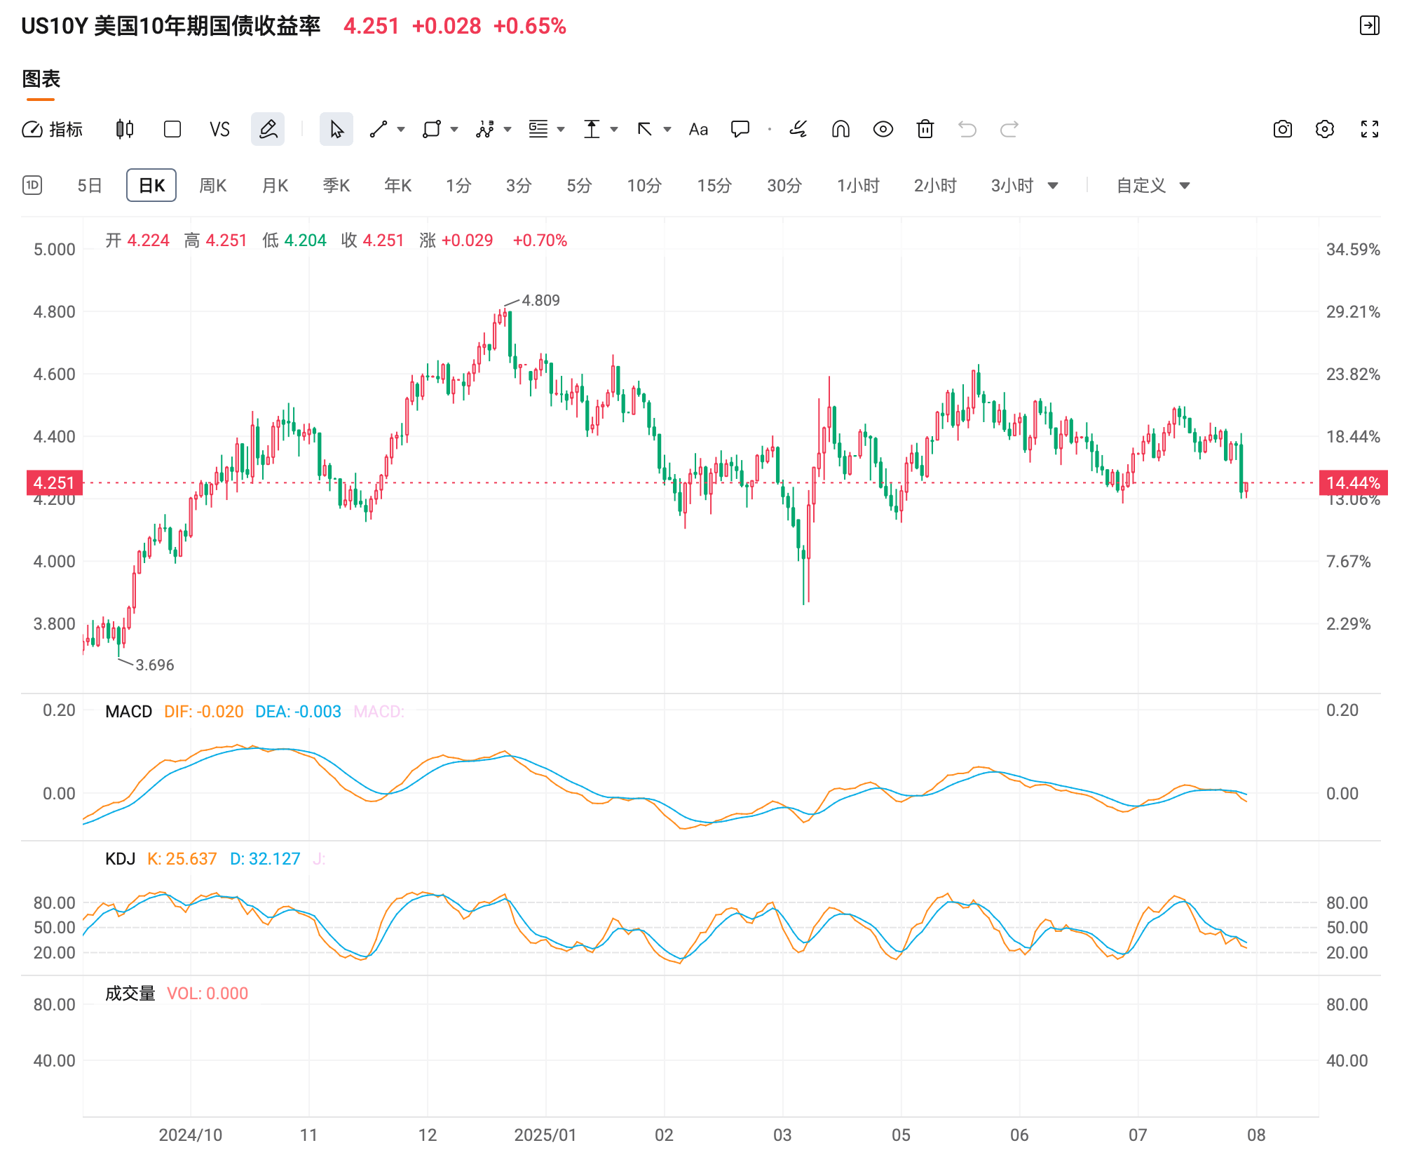This screenshot has width=1402, height=1150.
Task: Expand the 3小时 interval dropdown
Action: 1054,185
